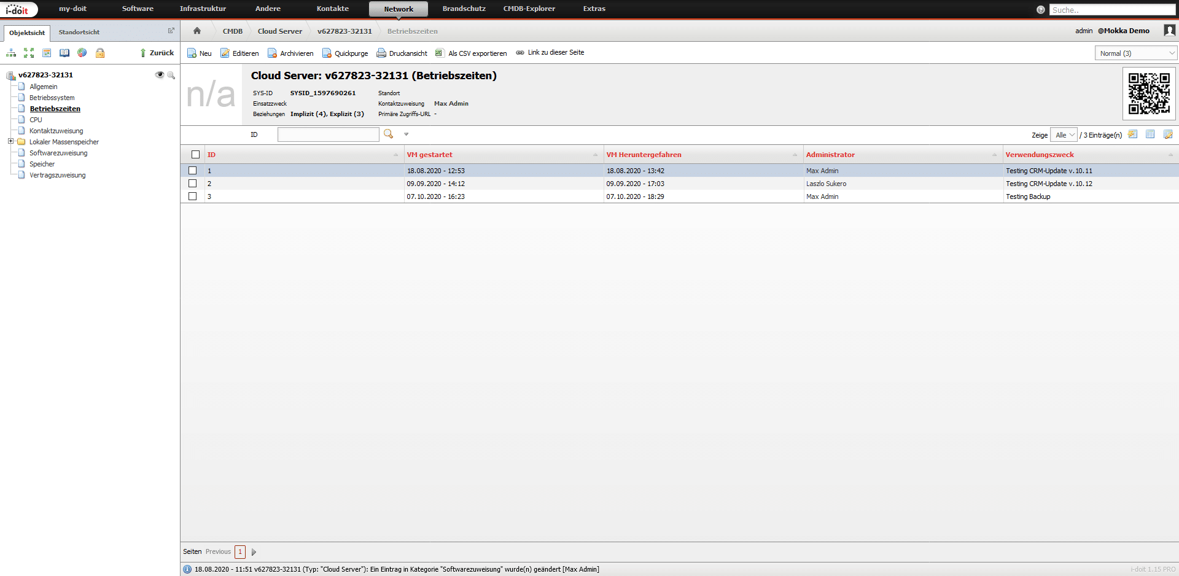Open the Kontakte menu

[332, 9]
